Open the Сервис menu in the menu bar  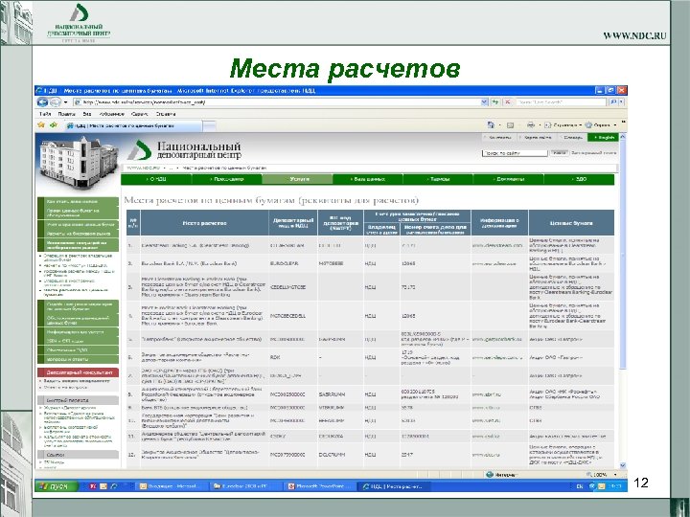click(139, 114)
